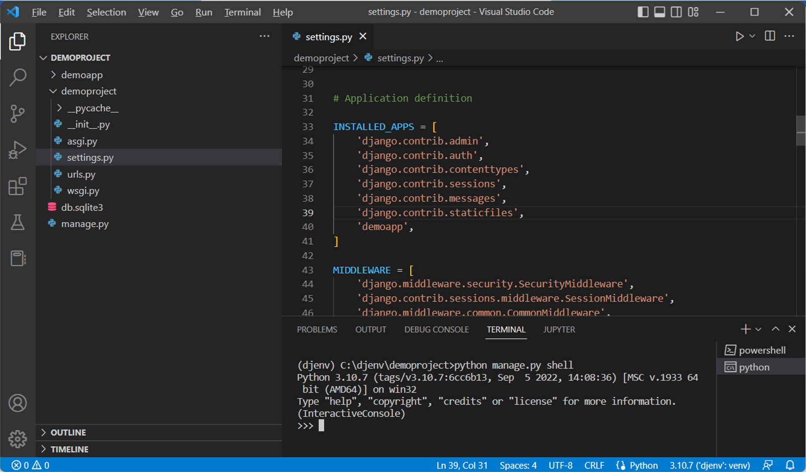This screenshot has height=472, width=806.
Task: Open the Search view in activity bar
Action: point(18,77)
